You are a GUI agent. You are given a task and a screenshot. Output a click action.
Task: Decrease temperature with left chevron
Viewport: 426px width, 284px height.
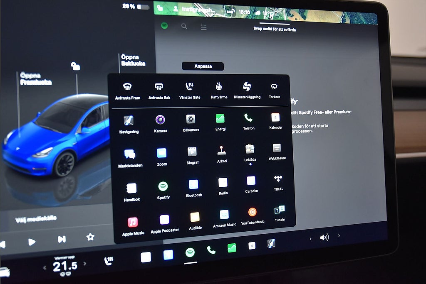pyautogui.click(x=45, y=268)
